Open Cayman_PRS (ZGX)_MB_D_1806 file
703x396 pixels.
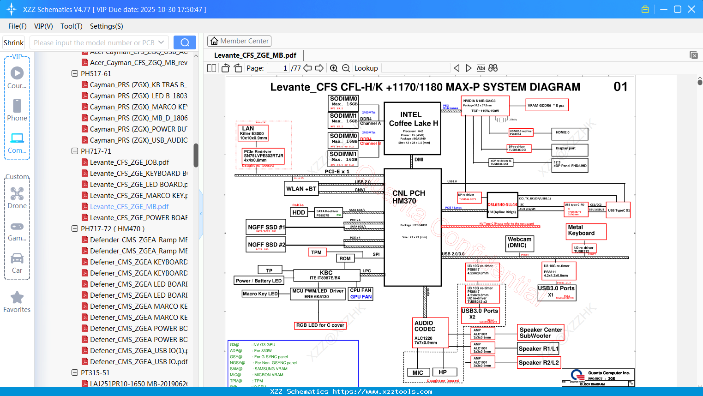[138, 118]
